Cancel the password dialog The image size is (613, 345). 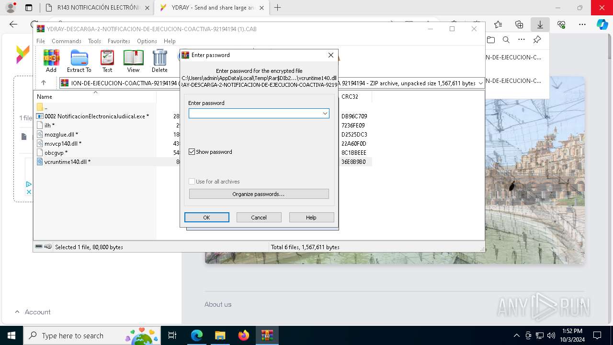(259, 218)
